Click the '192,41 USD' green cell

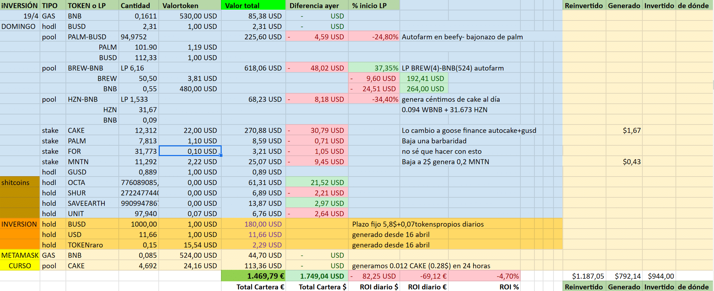(424, 78)
